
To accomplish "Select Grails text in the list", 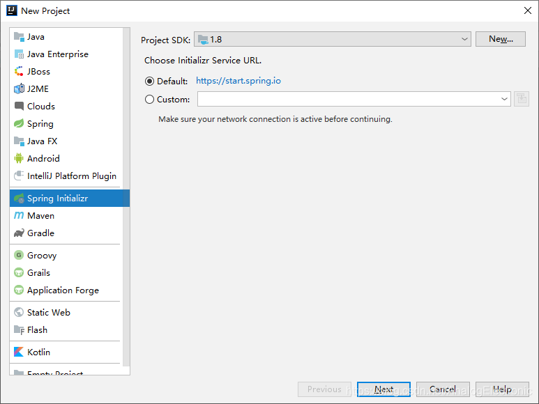I will (38, 273).
